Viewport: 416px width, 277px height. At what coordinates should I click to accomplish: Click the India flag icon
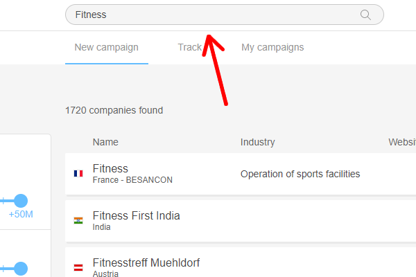pyautogui.click(x=78, y=221)
